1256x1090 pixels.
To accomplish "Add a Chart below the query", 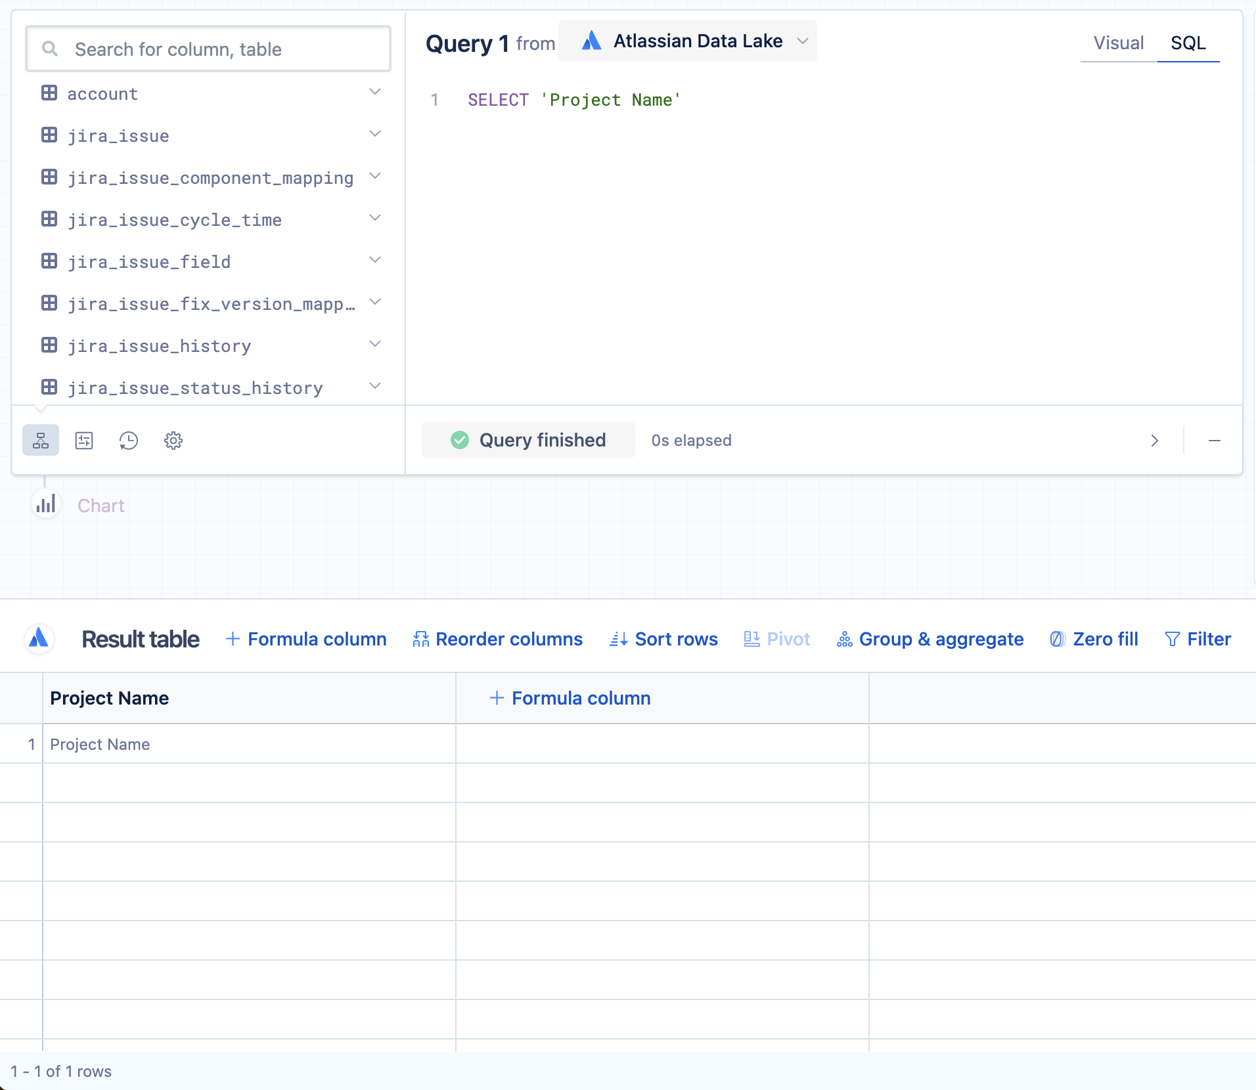I will point(101,506).
